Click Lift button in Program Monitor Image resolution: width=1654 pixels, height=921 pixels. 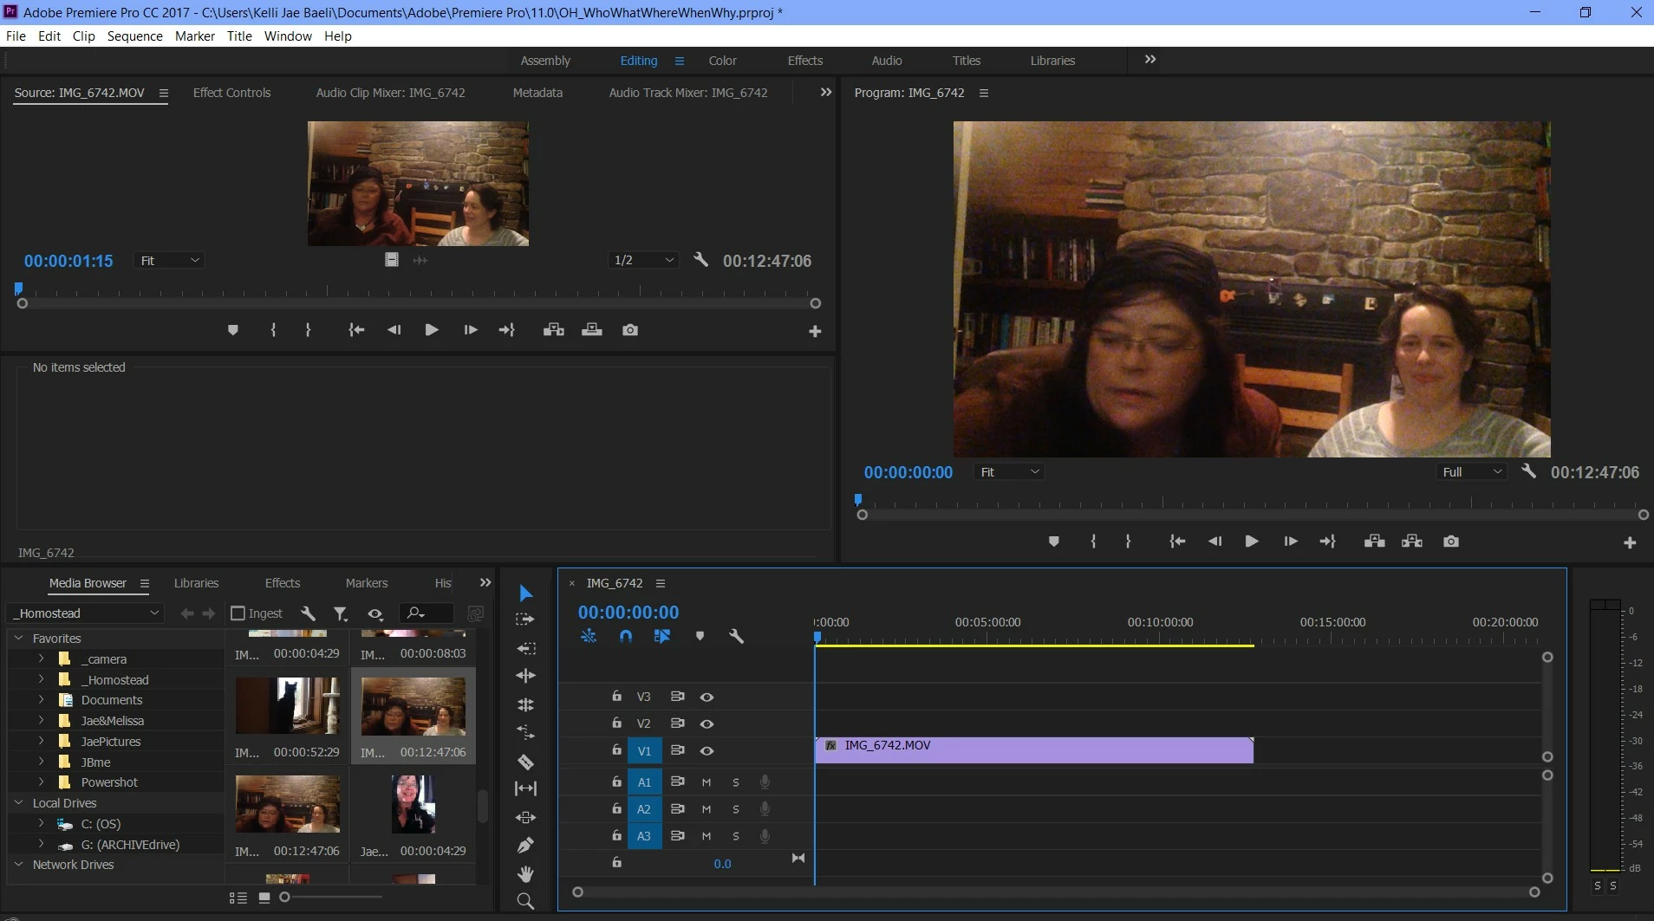click(1374, 542)
